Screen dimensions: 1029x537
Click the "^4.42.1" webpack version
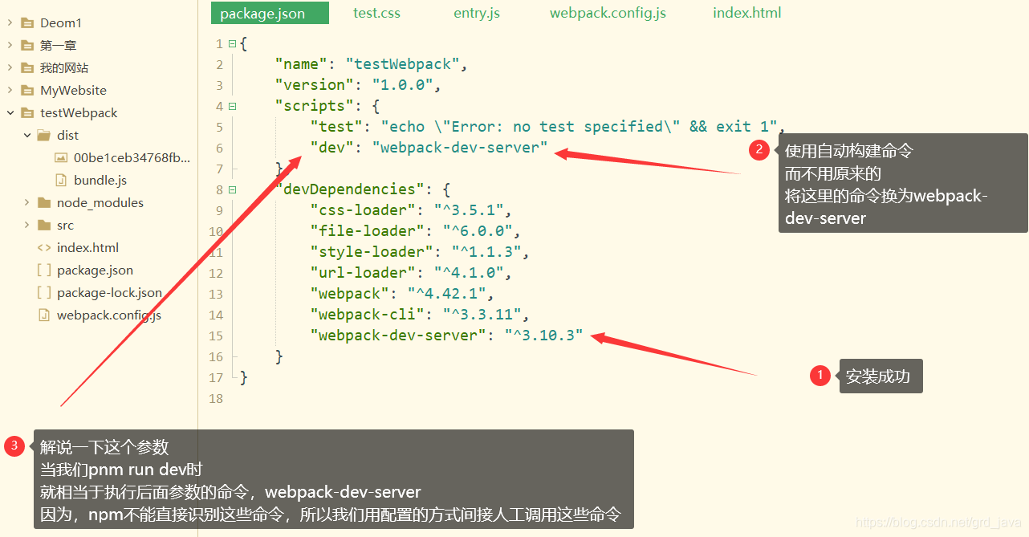[446, 294]
